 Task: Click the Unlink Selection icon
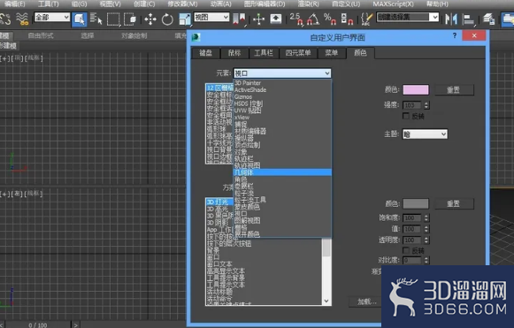point(5,19)
